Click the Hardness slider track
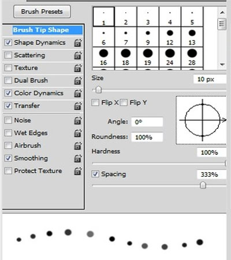This screenshot has height=260, width=231. 159,164
